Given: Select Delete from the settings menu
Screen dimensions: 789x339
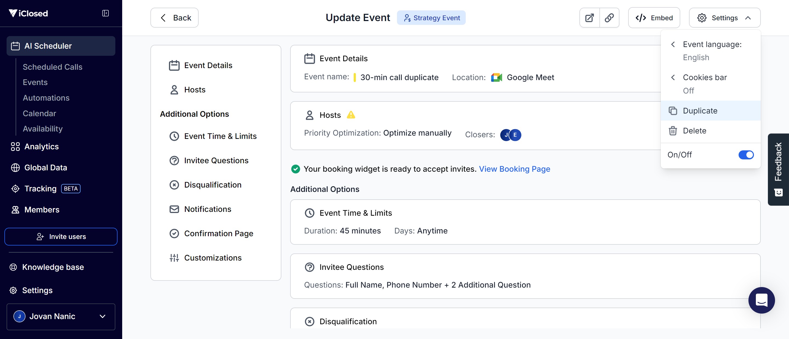Looking at the screenshot, I should pyautogui.click(x=694, y=131).
